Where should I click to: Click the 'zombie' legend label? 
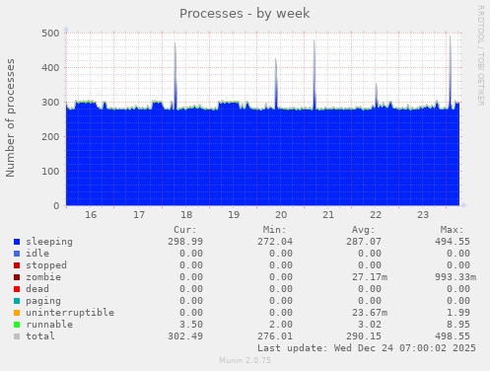[43, 277]
